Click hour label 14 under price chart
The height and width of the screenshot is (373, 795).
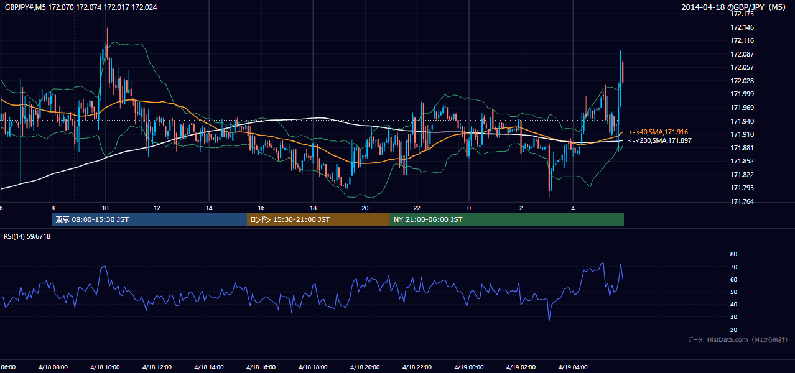(x=210, y=208)
